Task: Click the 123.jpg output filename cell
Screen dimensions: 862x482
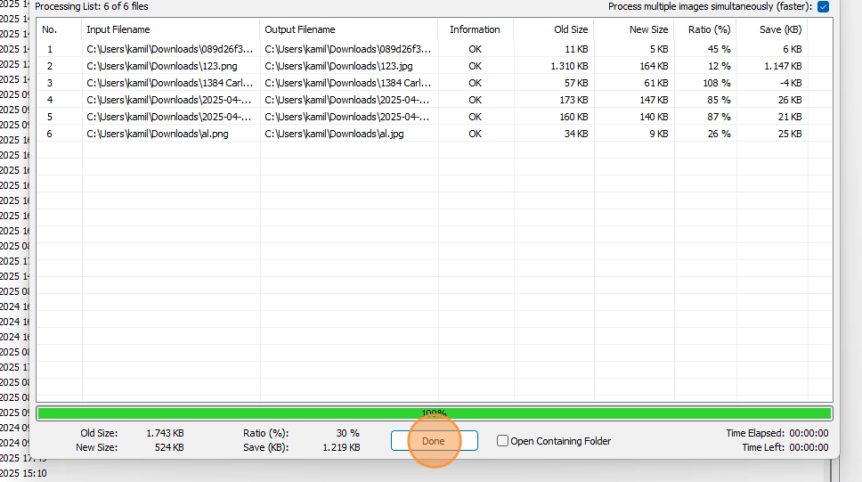Action: [x=338, y=66]
